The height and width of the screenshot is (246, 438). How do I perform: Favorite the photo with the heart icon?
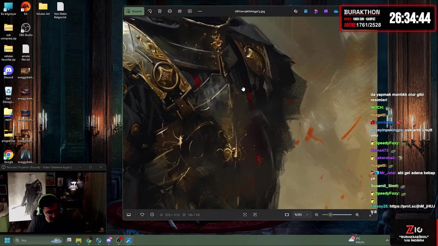(142, 215)
